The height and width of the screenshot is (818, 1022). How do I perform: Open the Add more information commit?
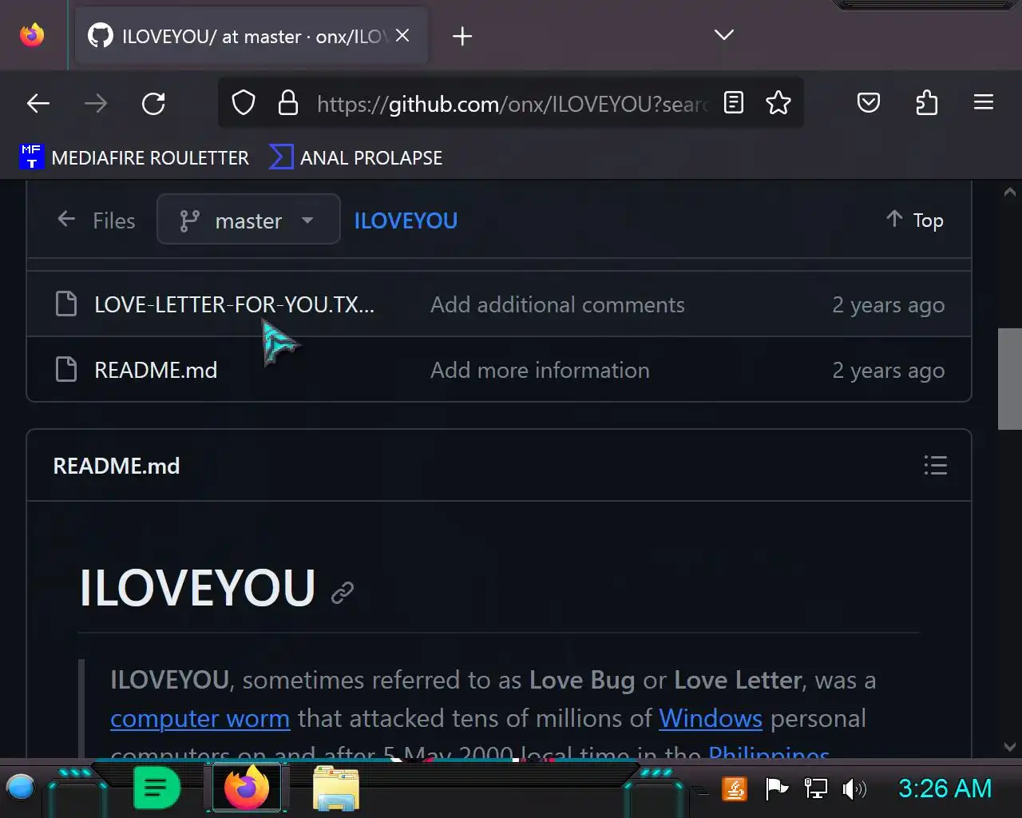[540, 370]
